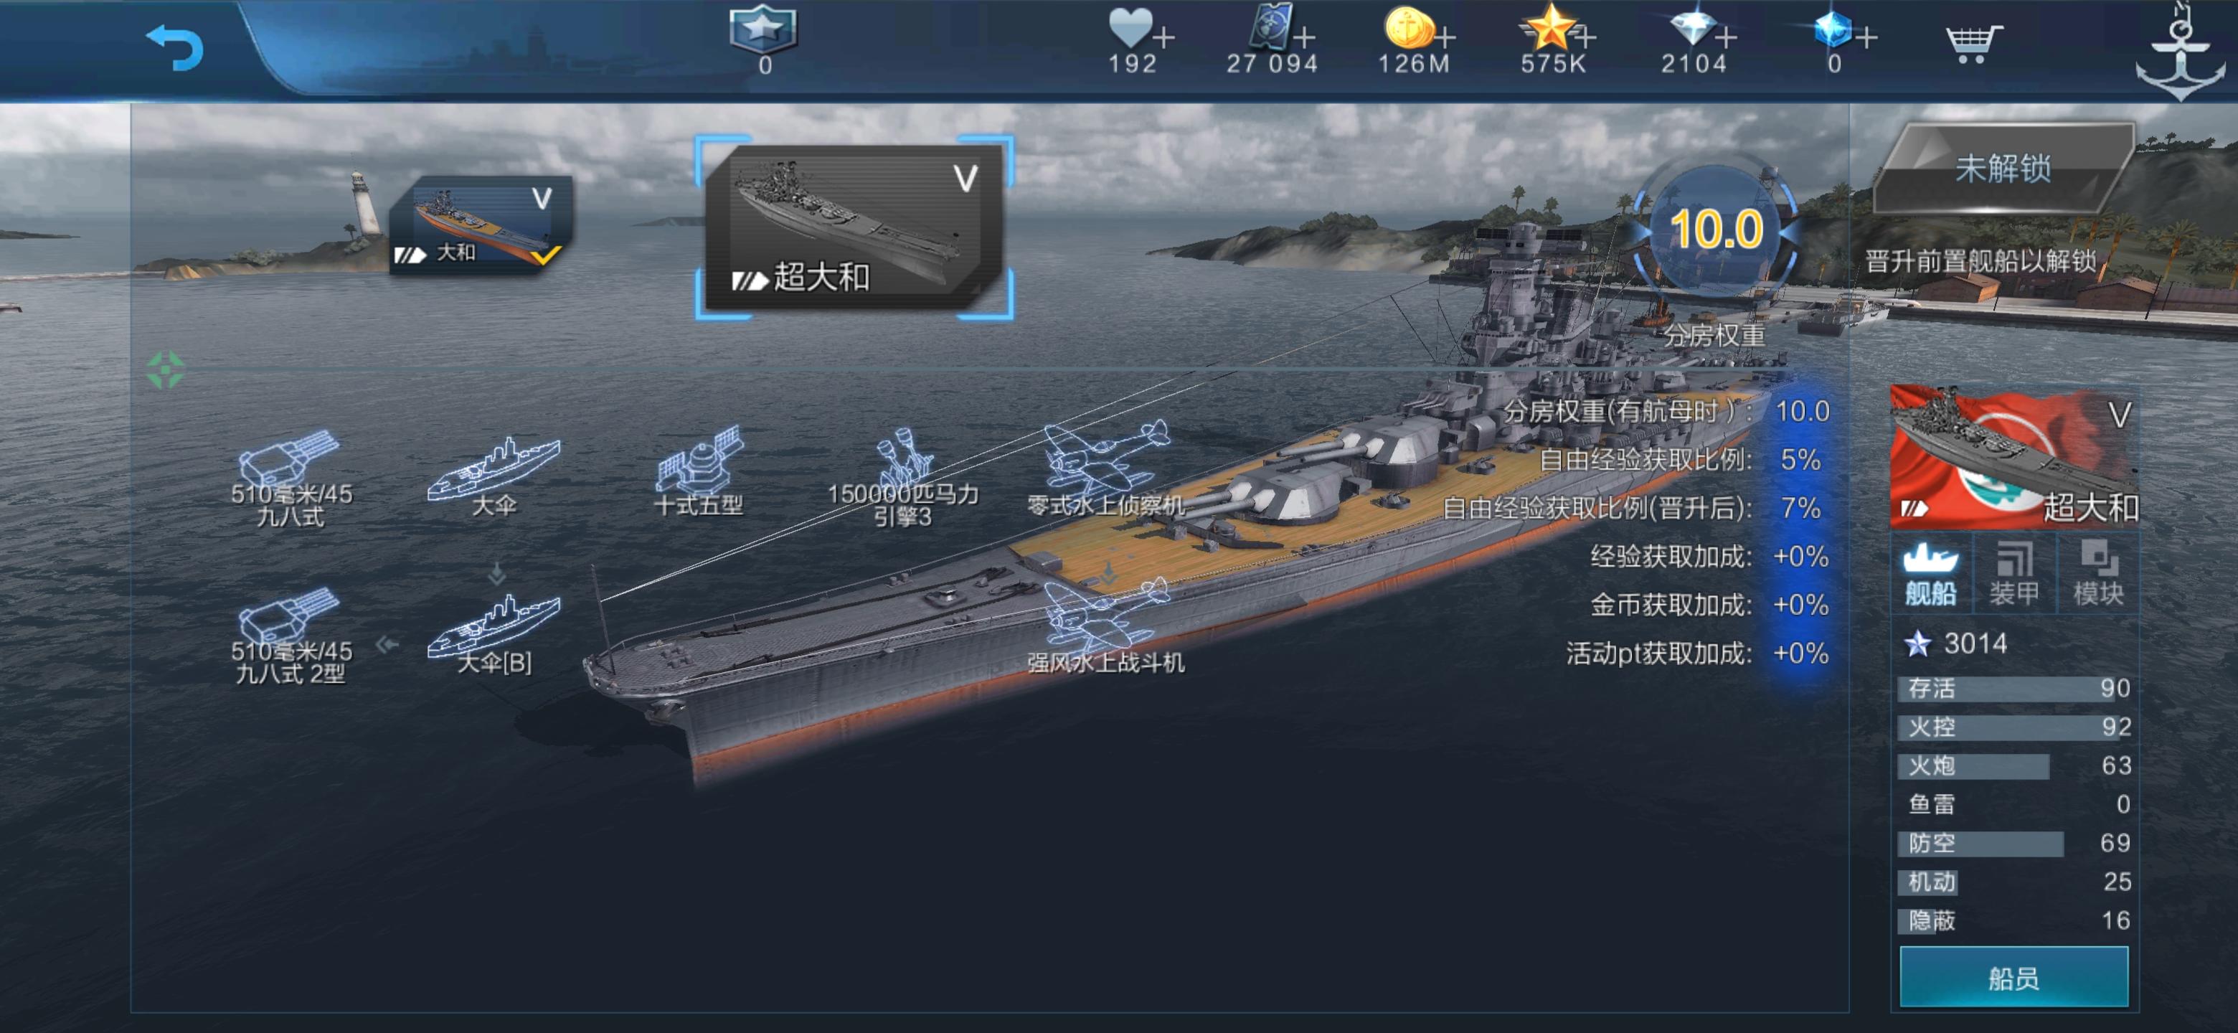Select the 510毫米/45 九八式 main gun module
The width and height of the screenshot is (2238, 1033).
291,477
